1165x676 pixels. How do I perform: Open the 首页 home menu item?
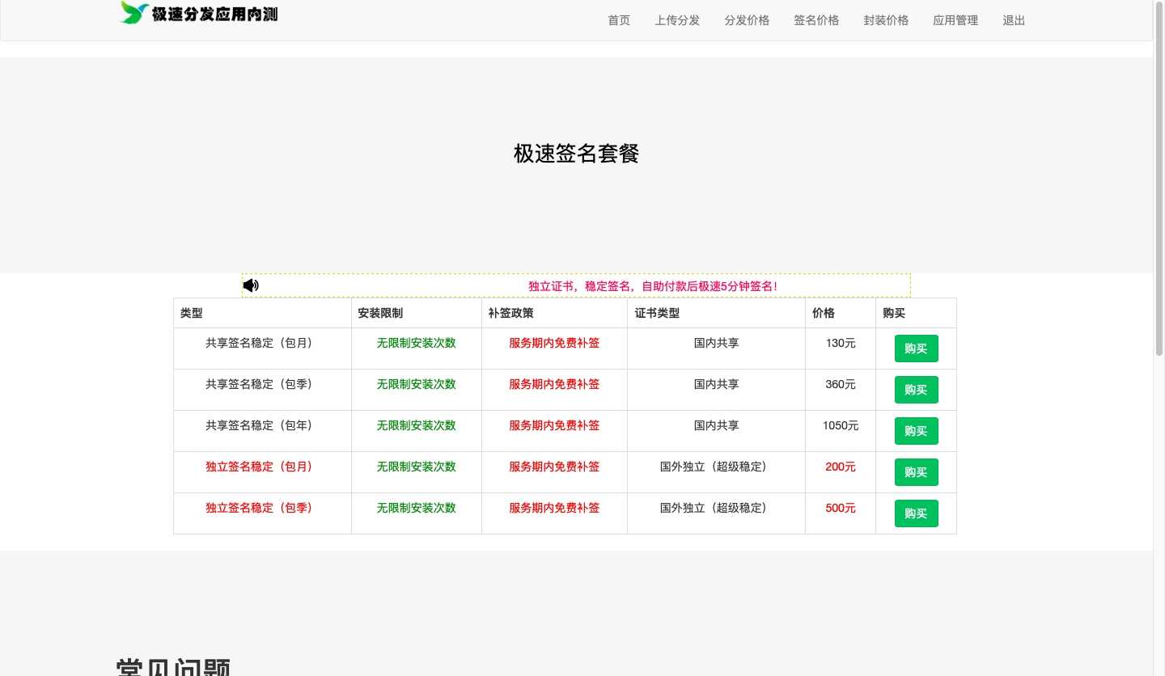coord(619,20)
